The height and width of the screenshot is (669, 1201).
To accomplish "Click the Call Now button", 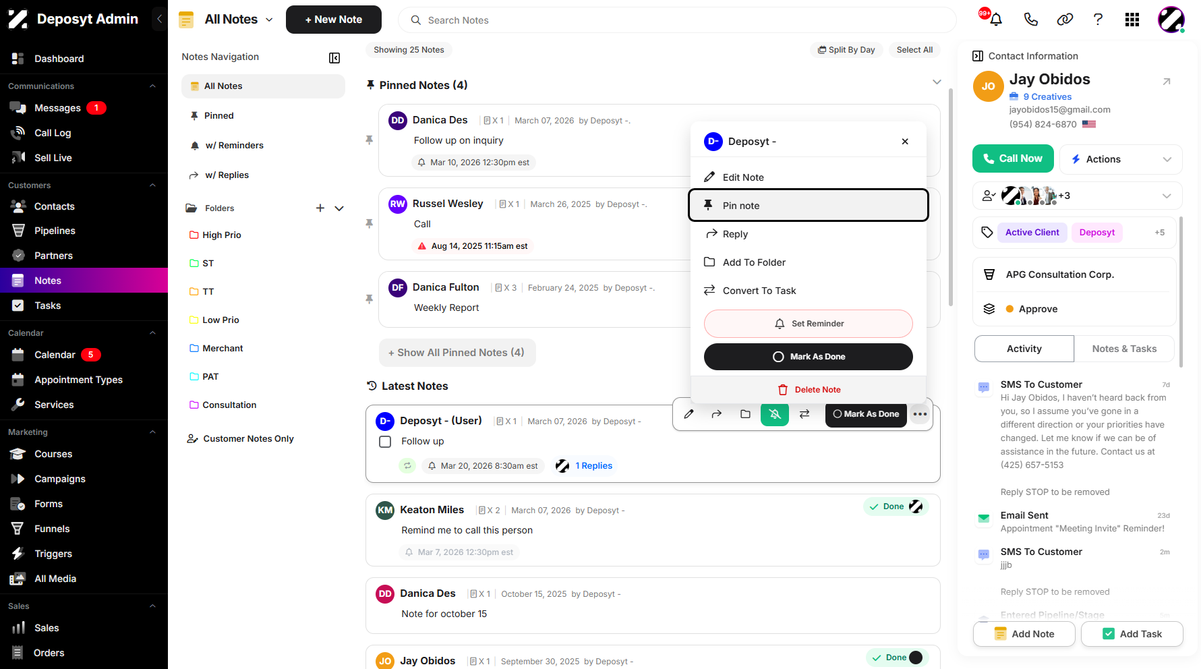I will tap(1013, 158).
